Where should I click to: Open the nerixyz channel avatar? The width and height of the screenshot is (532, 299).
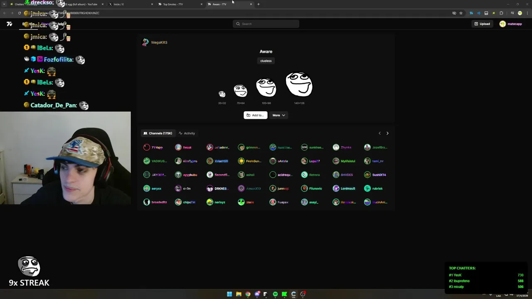tap(210, 202)
